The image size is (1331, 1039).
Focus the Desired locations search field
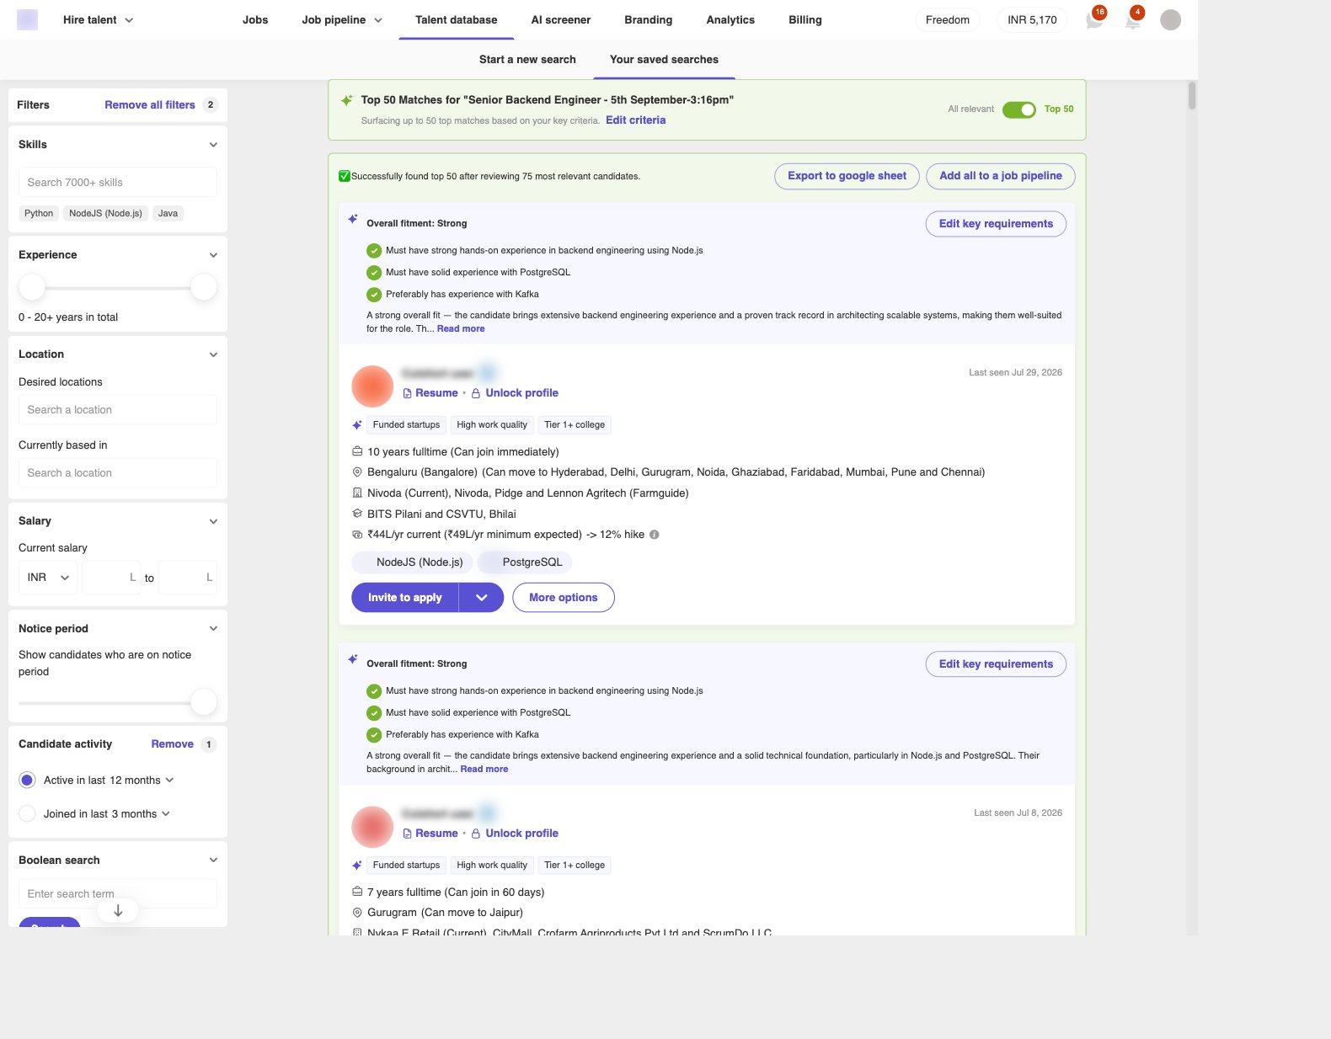(118, 410)
